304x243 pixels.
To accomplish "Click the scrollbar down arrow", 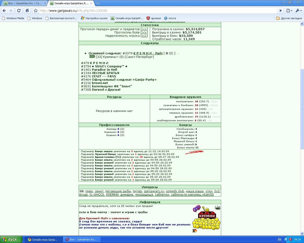I will 302,234.
